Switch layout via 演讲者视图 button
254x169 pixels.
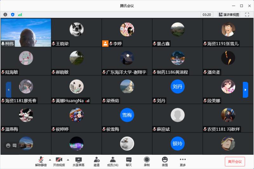point(229,15)
